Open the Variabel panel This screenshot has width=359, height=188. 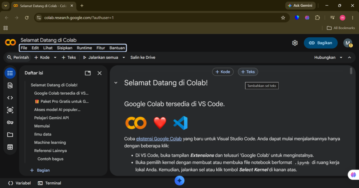click(20, 183)
